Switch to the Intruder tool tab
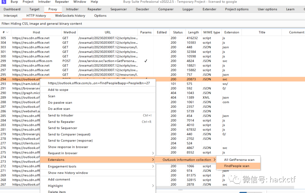Image resolution: width=305 pixels, height=193 pixels. (72, 9)
